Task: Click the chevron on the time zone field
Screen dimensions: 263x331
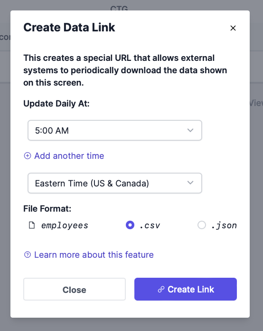Action: (190, 183)
